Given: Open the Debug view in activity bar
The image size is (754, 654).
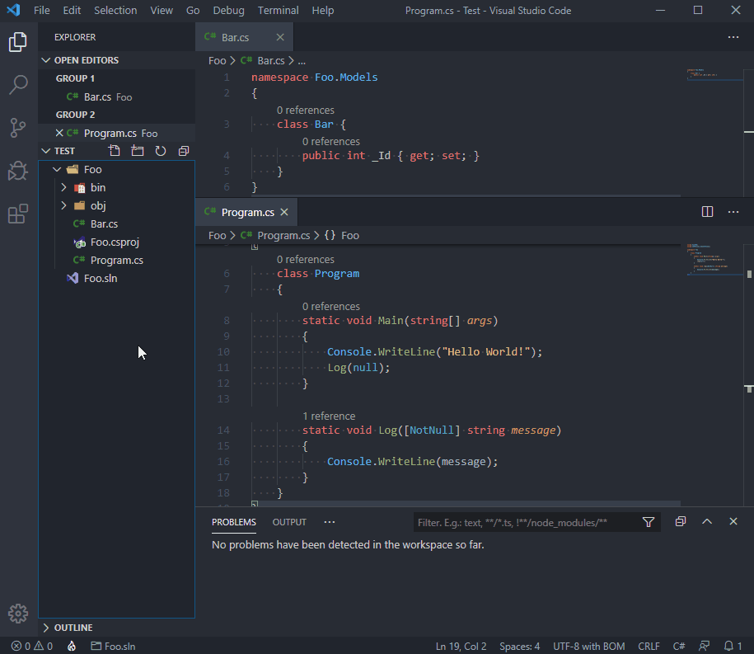Looking at the screenshot, I should tap(18, 171).
